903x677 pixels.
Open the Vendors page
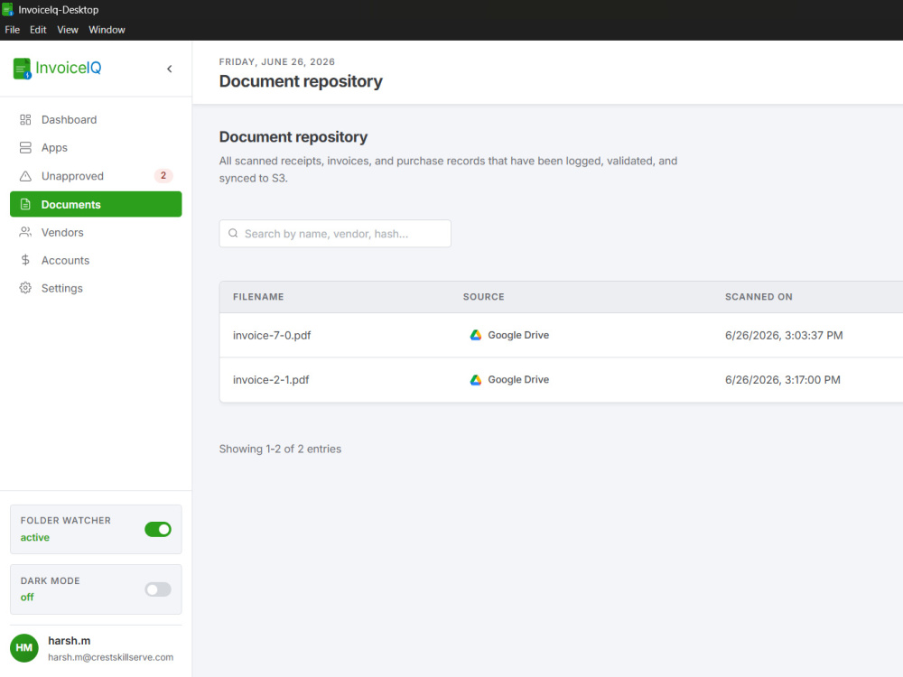[96, 232]
